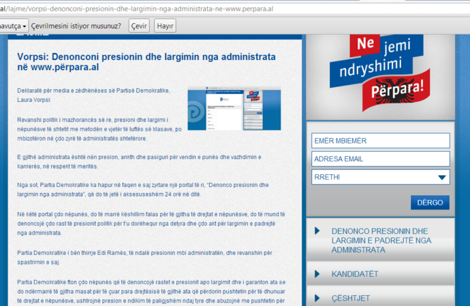Click the article headline about Vorpsi
470x306 pixels.
point(146,62)
